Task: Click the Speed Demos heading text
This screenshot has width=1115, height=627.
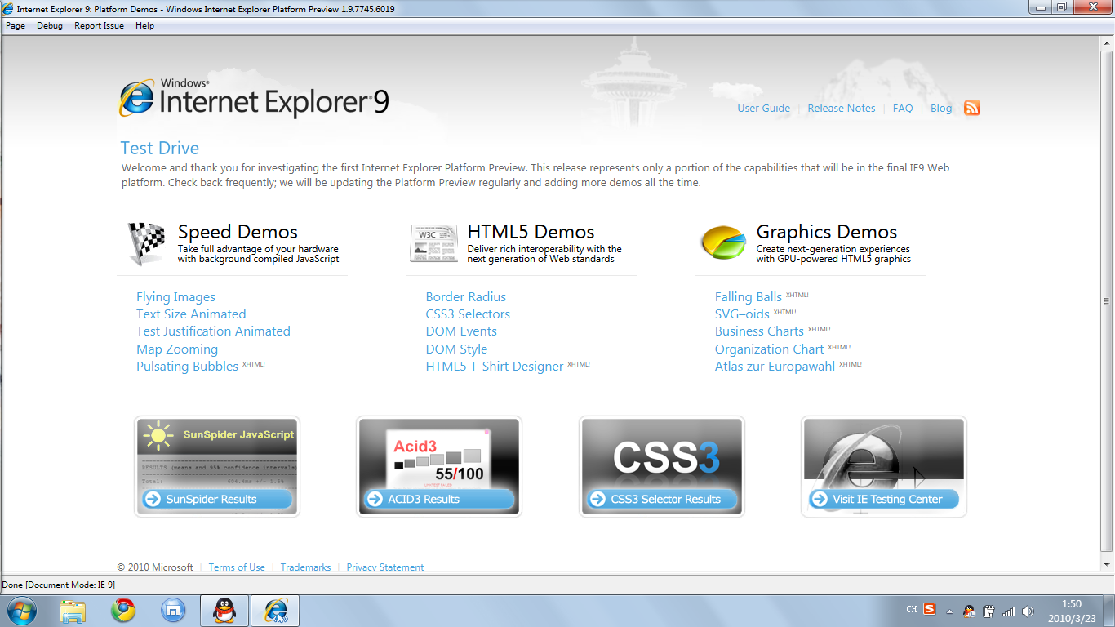Action: click(x=238, y=232)
